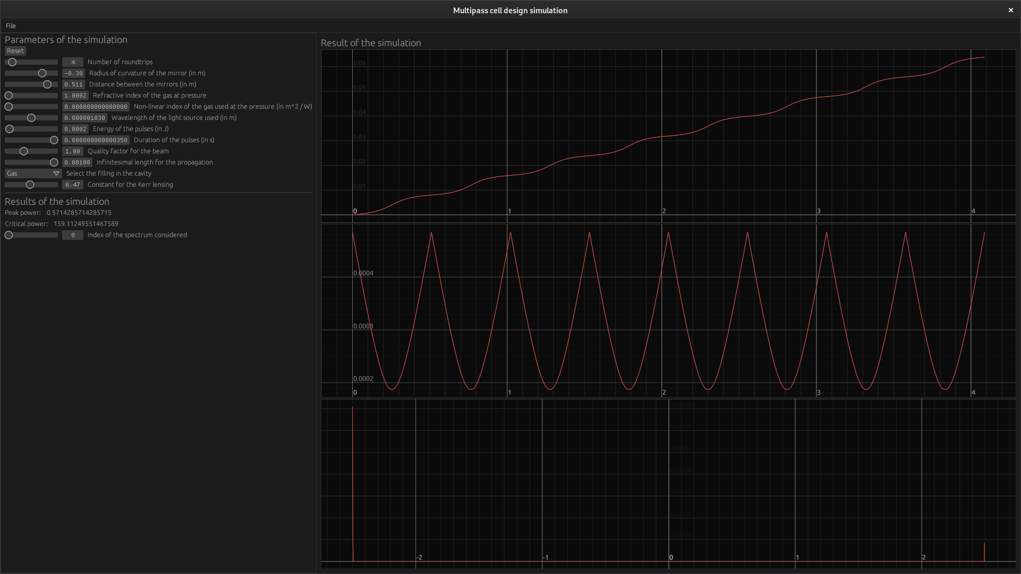Click the Number of roundtrips value field
The height and width of the screenshot is (574, 1021).
click(73, 62)
